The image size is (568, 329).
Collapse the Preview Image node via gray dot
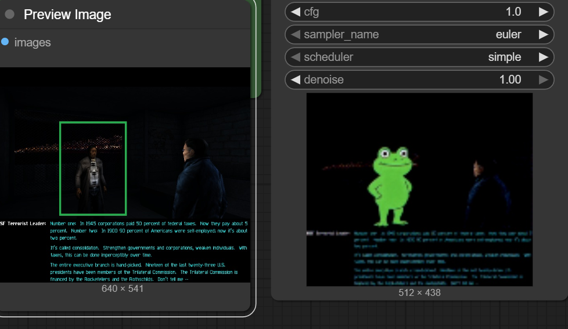pos(10,15)
